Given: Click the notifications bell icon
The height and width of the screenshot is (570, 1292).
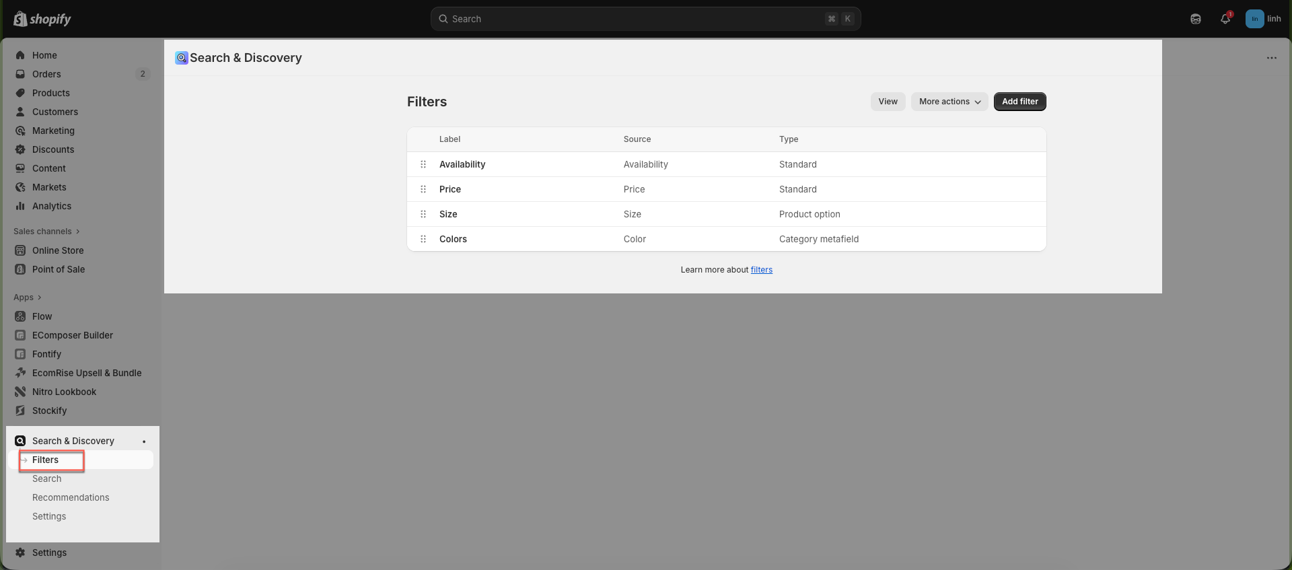Looking at the screenshot, I should click(1225, 19).
